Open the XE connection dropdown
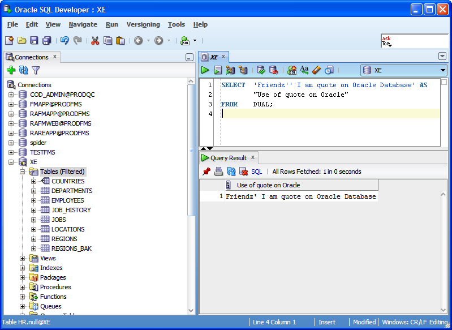The width and height of the screenshot is (452, 330). [442, 70]
